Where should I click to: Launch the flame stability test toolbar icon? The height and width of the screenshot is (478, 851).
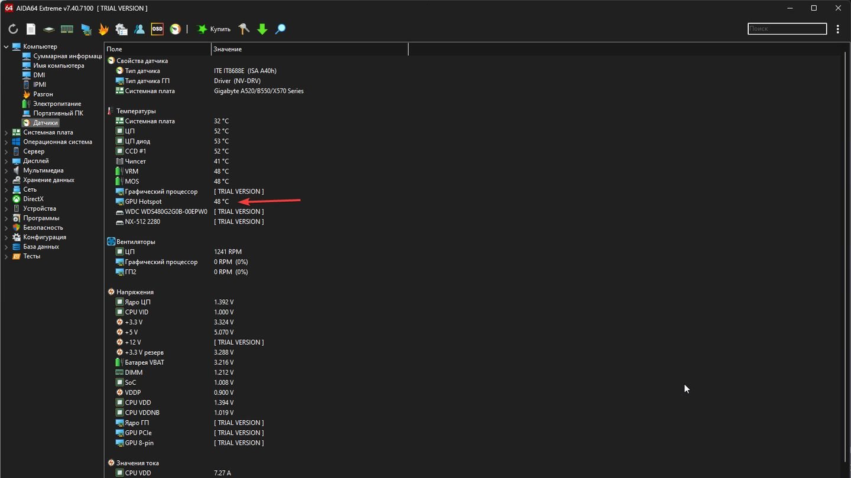103,29
